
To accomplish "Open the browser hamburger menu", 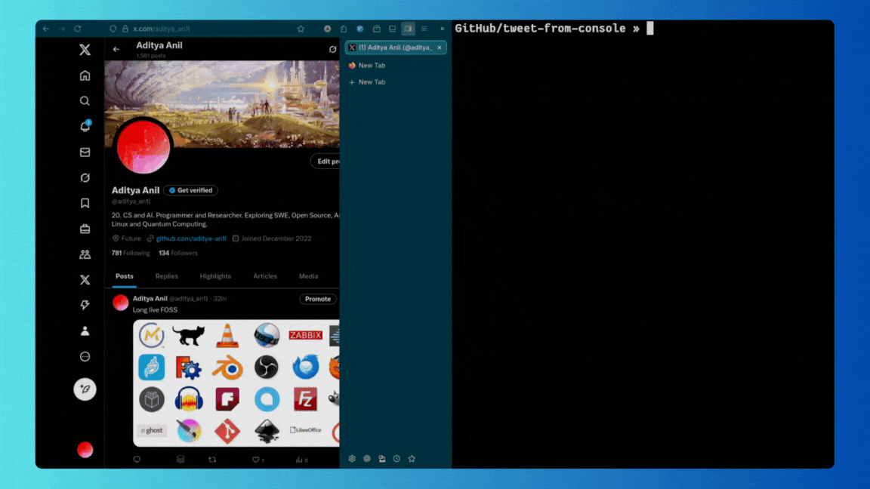I will click(x=424, y=29).
